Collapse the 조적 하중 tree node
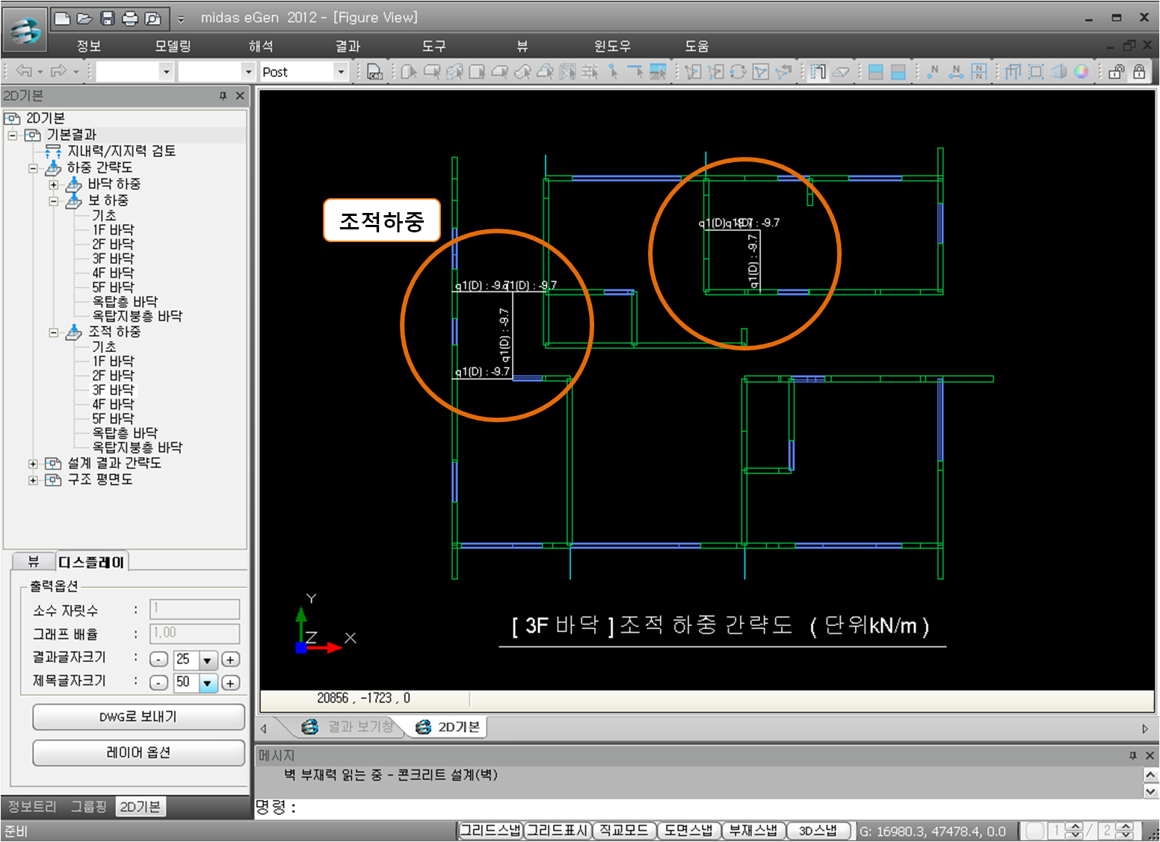This screenshot has height=842, width=1160. [x=54, y=332]
